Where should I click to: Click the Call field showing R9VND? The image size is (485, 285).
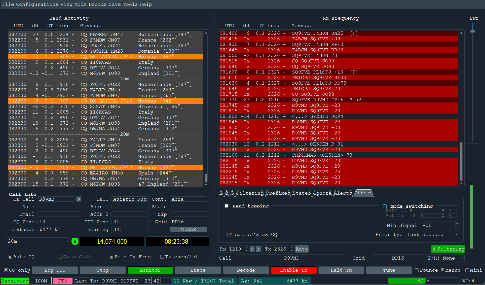coord(292,258)
